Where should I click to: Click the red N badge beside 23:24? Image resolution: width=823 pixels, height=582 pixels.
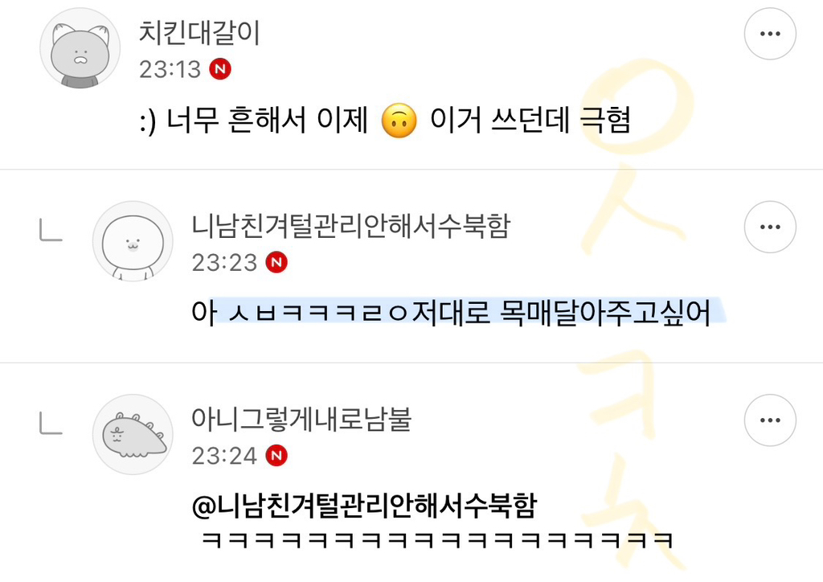276,455
